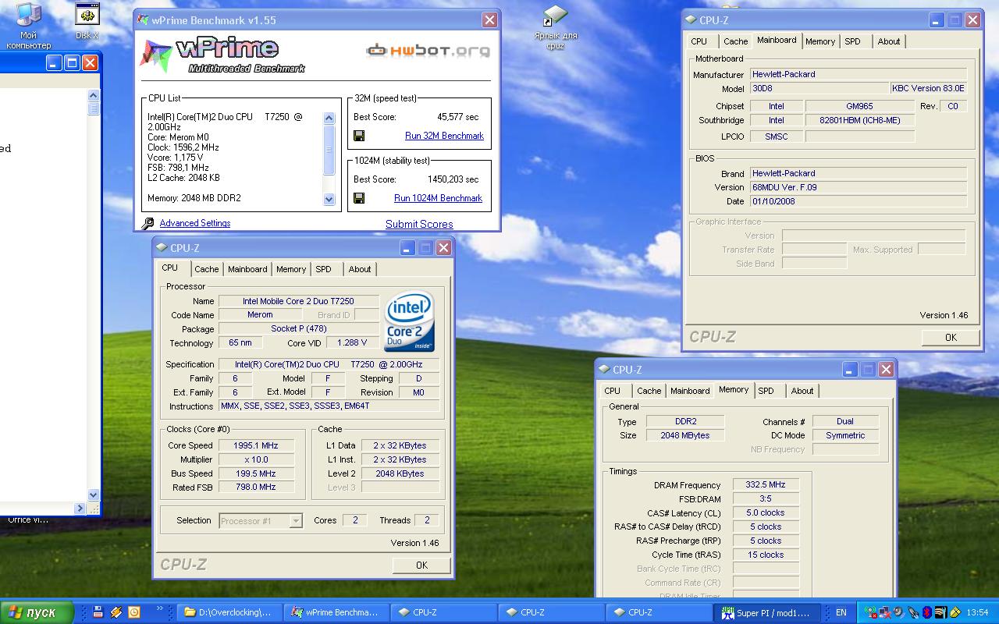Select About tab in CPU-Z Memory window

tap(802, 391)
